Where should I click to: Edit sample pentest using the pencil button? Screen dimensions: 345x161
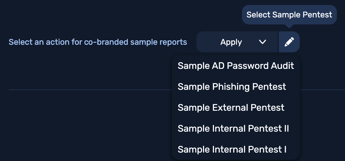[289, 42]
